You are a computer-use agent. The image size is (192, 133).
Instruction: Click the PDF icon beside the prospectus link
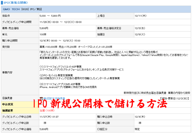tap(41, 99)
